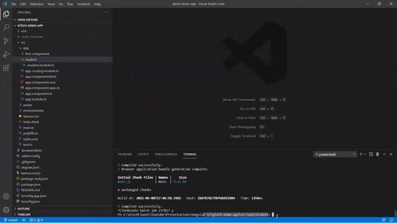397x223 pixels.
Task: Click the errors and warnings status indicator
Action: point(36,220)
